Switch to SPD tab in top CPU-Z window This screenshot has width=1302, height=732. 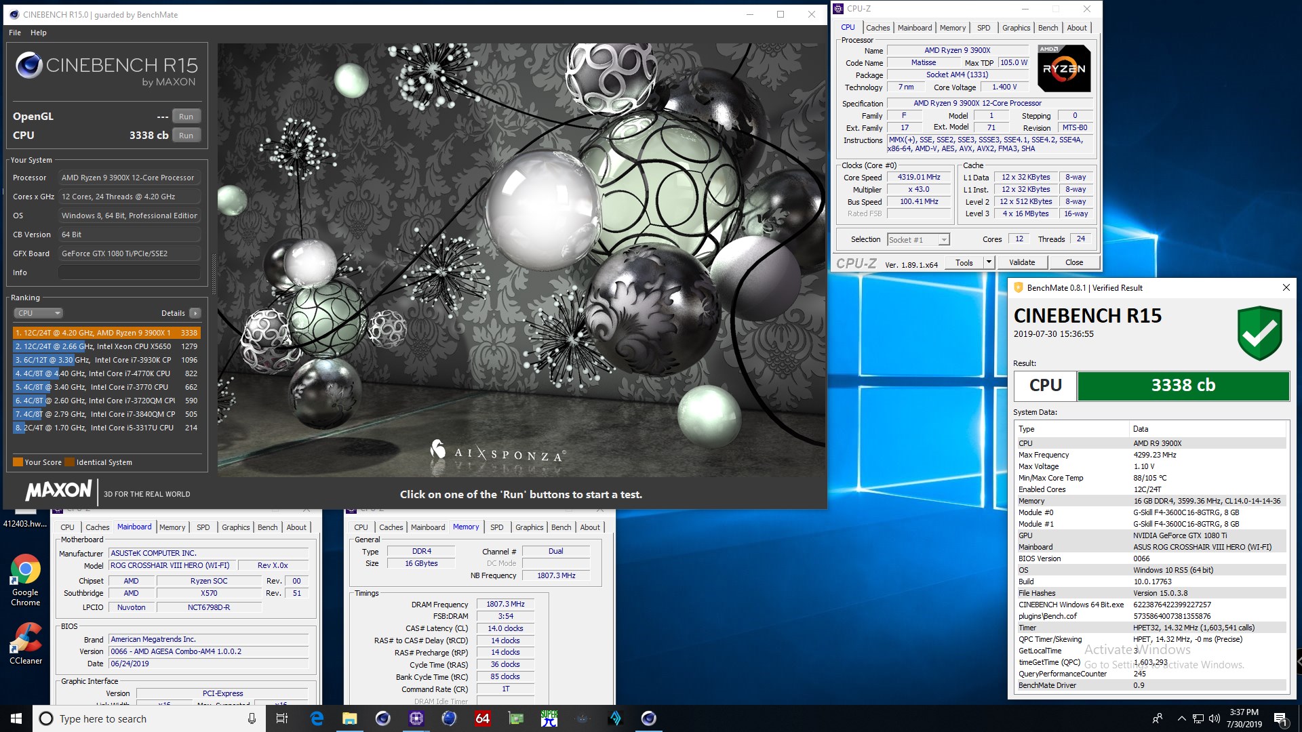(x=983, y=28)
